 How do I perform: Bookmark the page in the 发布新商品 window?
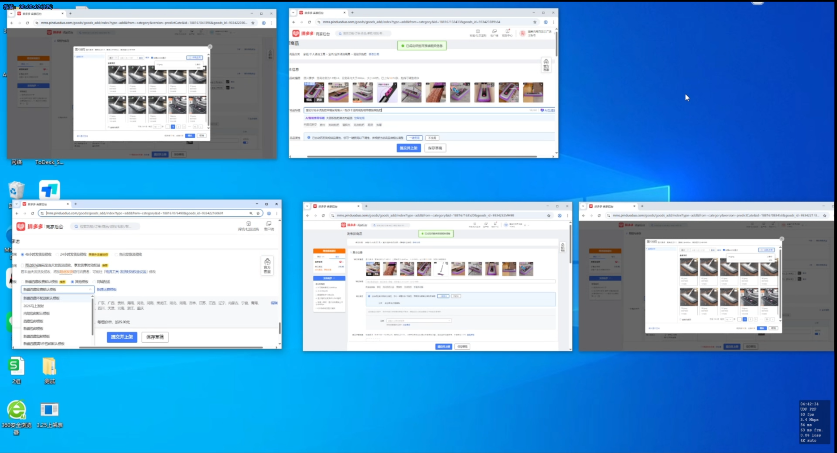(x=549, y=216)
